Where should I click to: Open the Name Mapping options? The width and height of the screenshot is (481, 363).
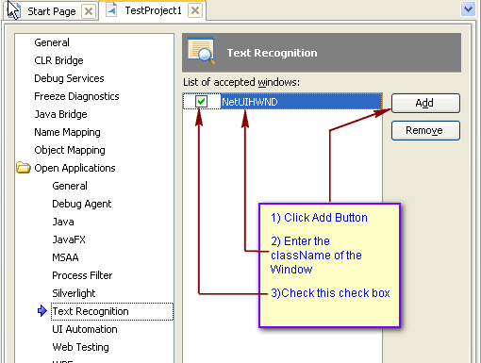[x=67, y=132]
